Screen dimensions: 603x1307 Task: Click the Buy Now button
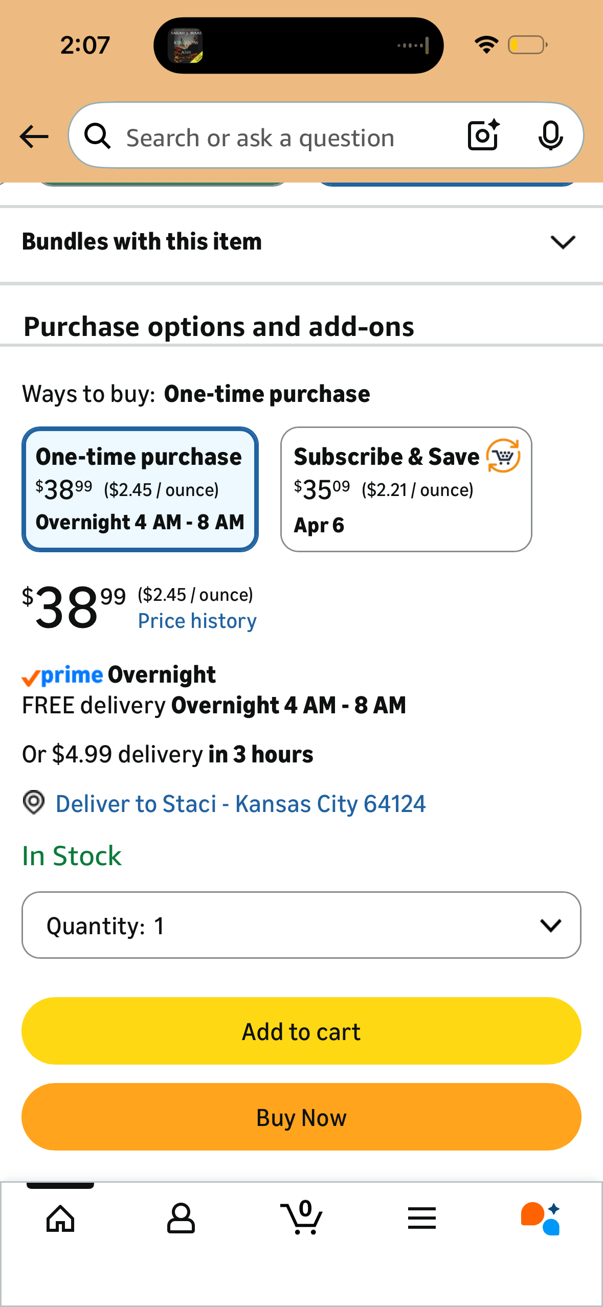click(301, 1117)
